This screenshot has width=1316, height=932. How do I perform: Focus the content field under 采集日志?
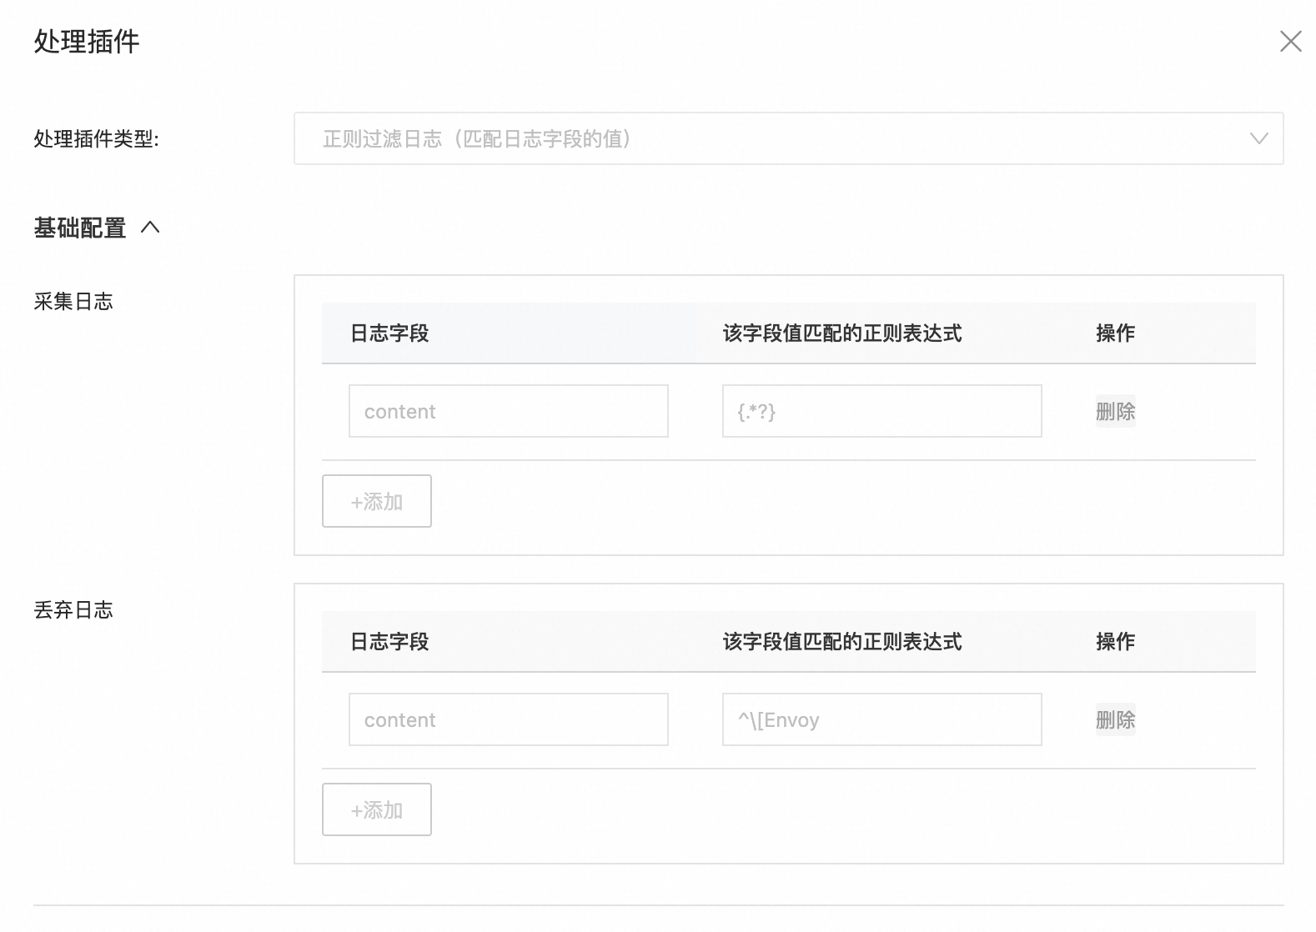pyautogui.click(x=508, y=411)
